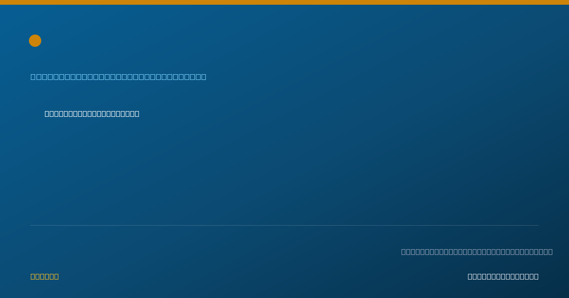Image resolution: width=569 pixels, height=298 pixels.
Task: Click the orange bar along the top edge
Action: [x=284, y=2]
